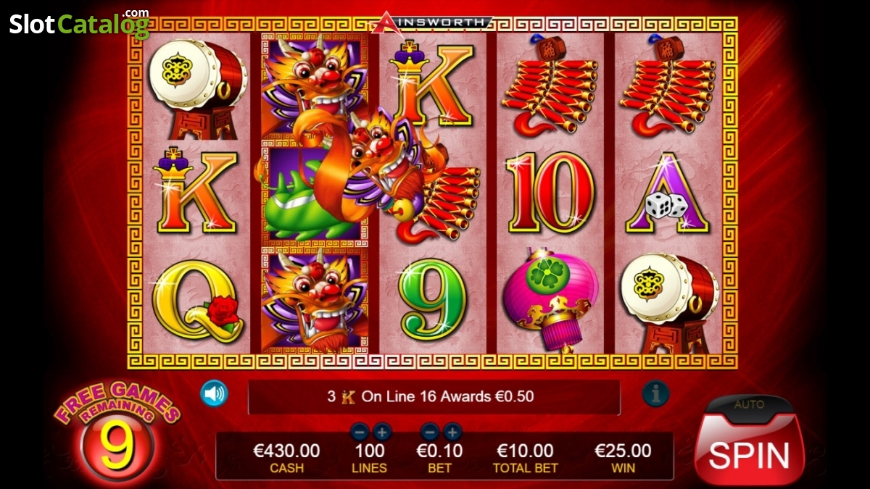
Task: Click the yellow Q with rose symbol
Action: tap(197, 300)
